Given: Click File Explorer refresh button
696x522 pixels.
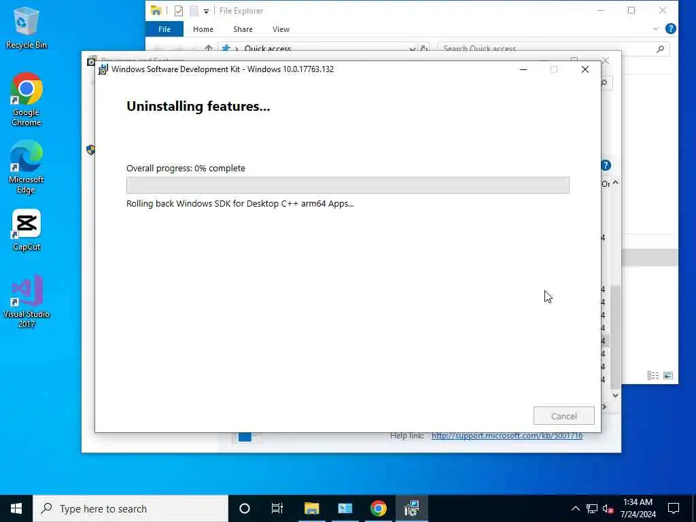Looking at the screenshot, I should pos(424,48).
